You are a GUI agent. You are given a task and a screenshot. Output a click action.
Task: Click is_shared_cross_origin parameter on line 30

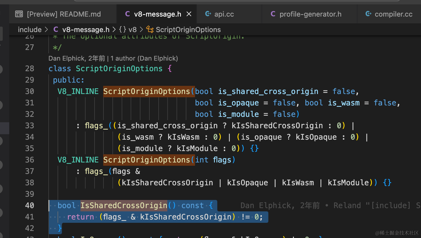[268, 91]
